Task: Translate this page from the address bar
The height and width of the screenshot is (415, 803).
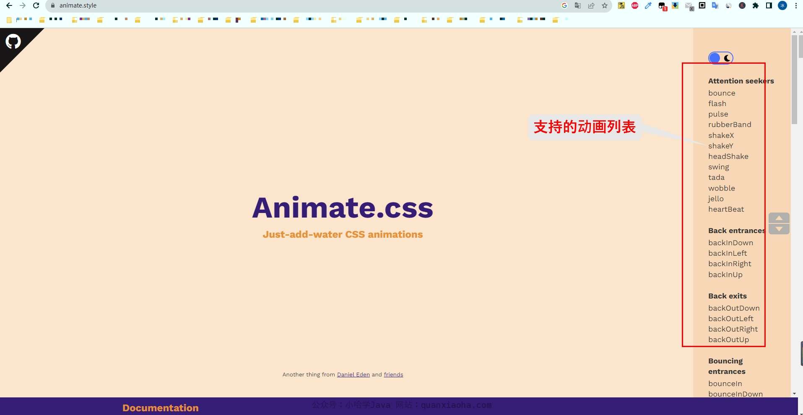Action: click(x=578, y=5)
